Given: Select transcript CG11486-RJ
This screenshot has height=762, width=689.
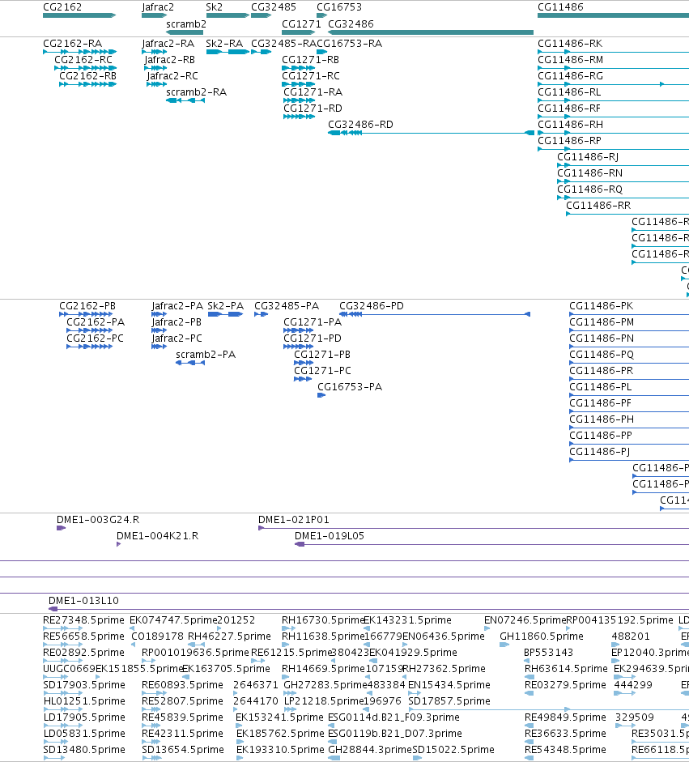Looking at the screenshot, I should point(623,165).
